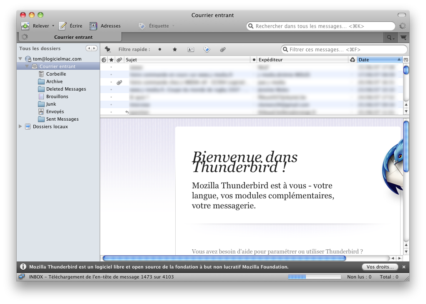Image resolution: width=426 pixels, height=304 pixels.
Task: Click the 'Filtrer ces messages' filter field
Action: [x=344, y=50]
